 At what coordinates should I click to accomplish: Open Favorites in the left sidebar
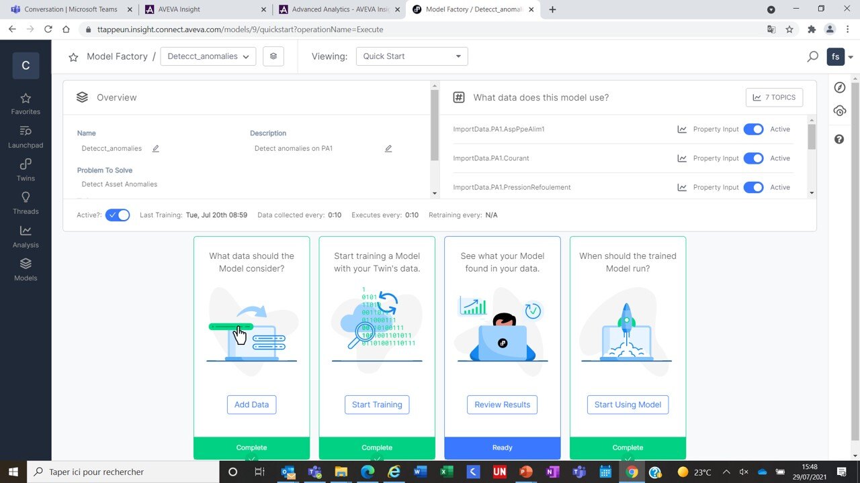26,104
